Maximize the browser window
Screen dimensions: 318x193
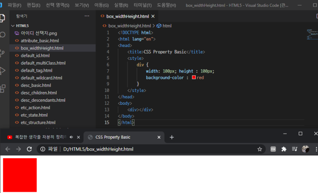click(x=300, y=134)
